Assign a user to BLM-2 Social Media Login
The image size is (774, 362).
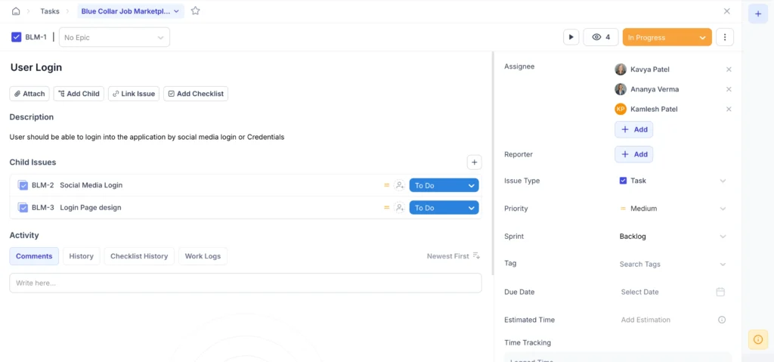tap(399, 185)
